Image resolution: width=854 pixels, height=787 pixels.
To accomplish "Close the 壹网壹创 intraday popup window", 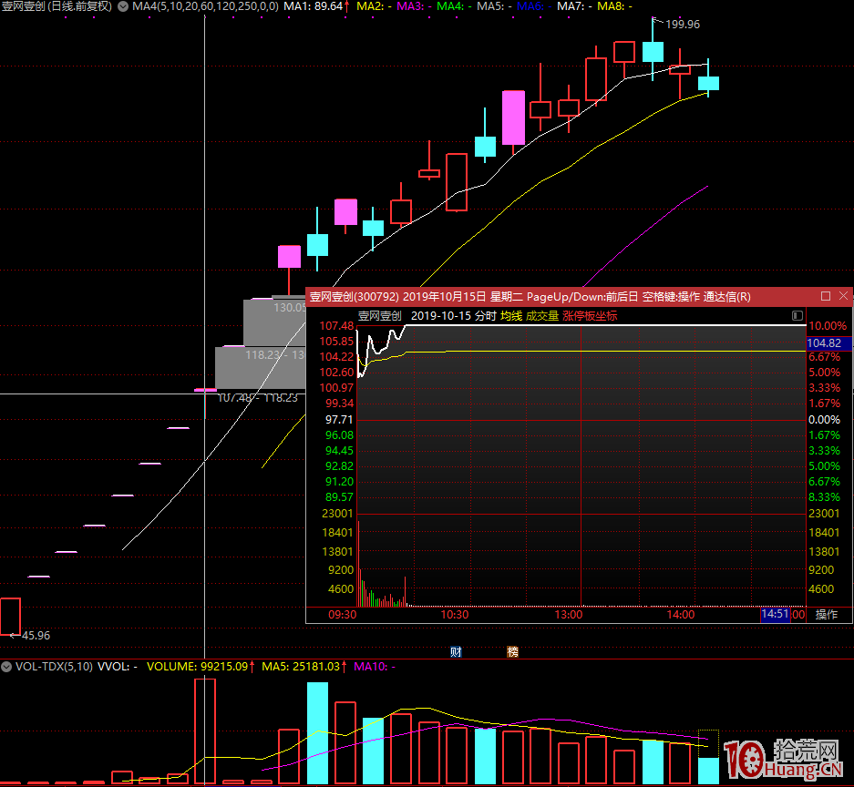I will (843, 295).
